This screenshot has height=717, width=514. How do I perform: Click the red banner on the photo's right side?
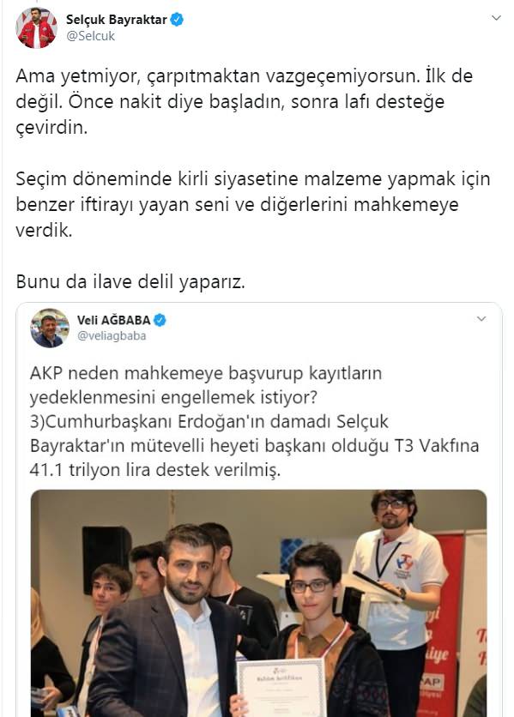pyautogui.click(x=441, y=624)
